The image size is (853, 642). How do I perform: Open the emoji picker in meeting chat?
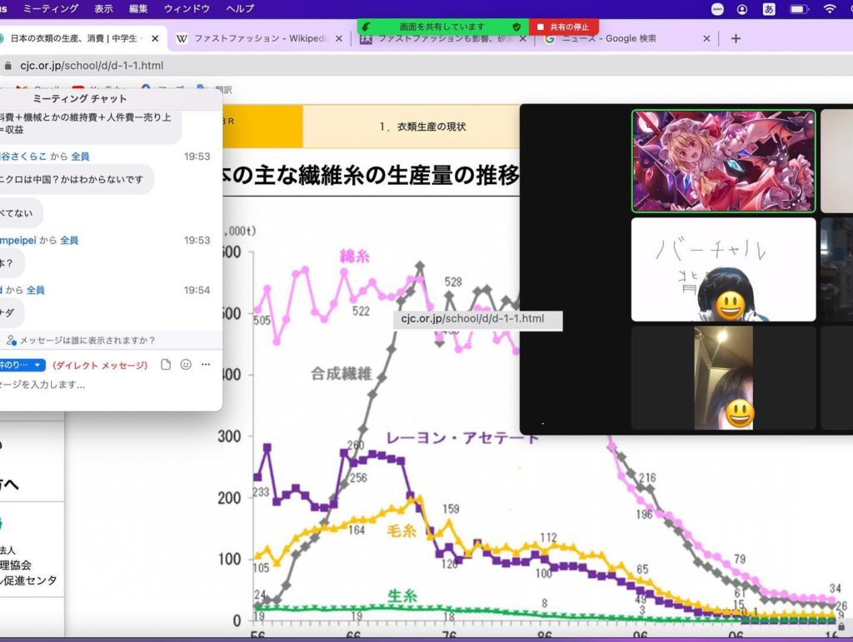186,365
